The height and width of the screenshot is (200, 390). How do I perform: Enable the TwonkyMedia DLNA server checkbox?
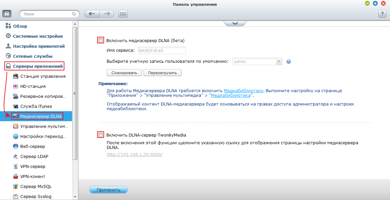tap(100, 135)
